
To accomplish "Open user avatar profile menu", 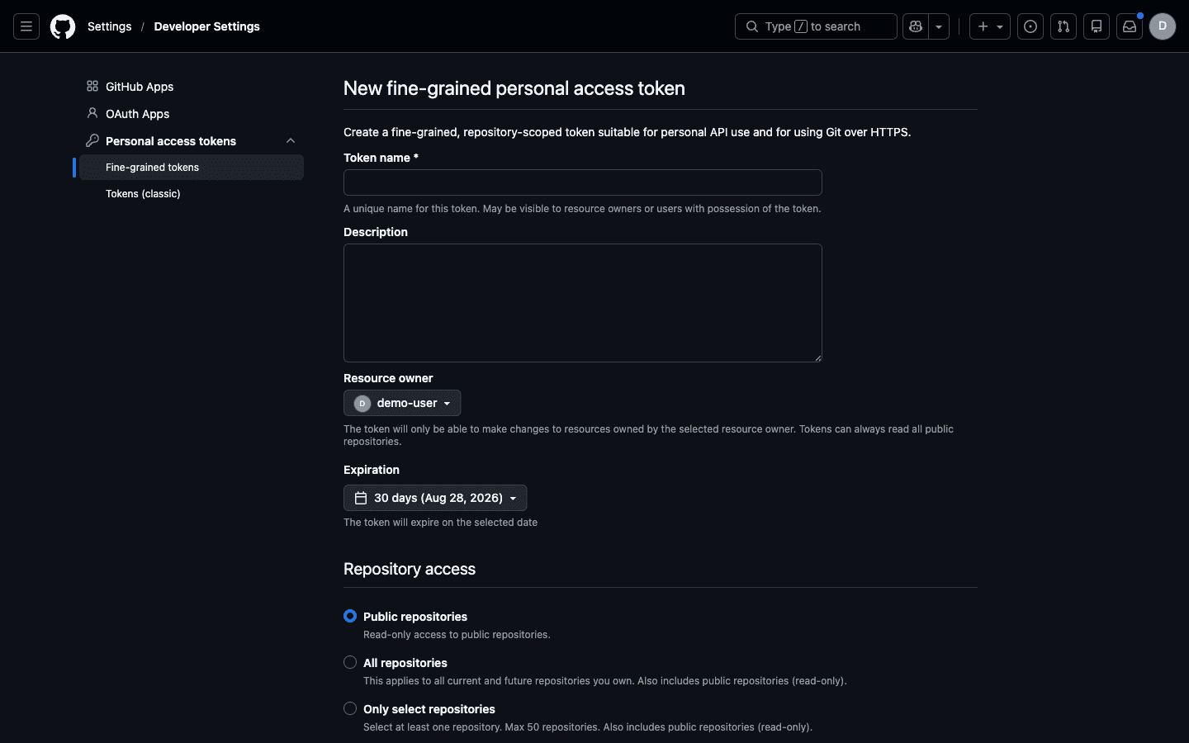I will [1163, 26].
